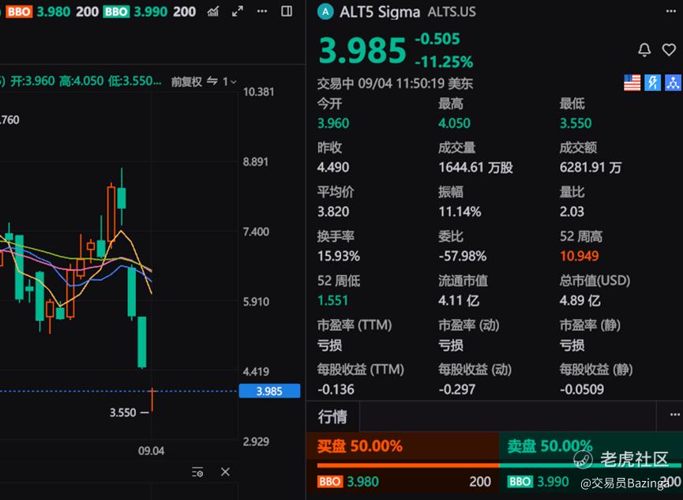The image size is (683, 500).
Task: Expand the indicator count dropdown chevron
Action: click(x=234, y=81)
